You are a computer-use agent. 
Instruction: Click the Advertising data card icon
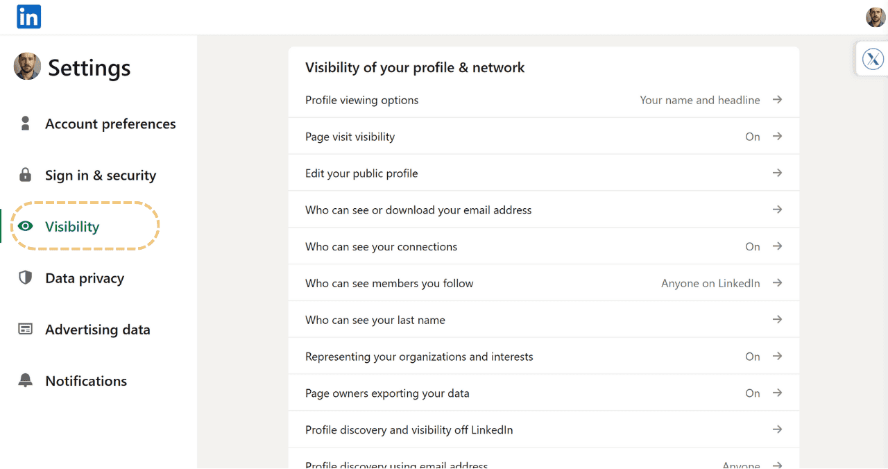coord(26,329)
